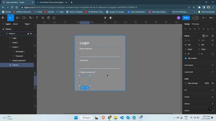Click the align vertical centers icon

pos(204,29)
